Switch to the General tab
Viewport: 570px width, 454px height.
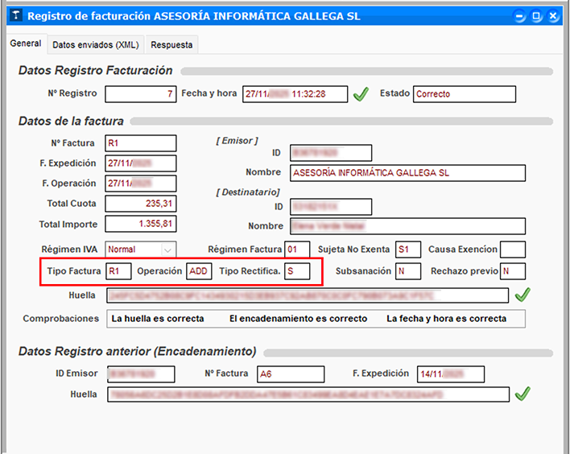coord(26,43)
